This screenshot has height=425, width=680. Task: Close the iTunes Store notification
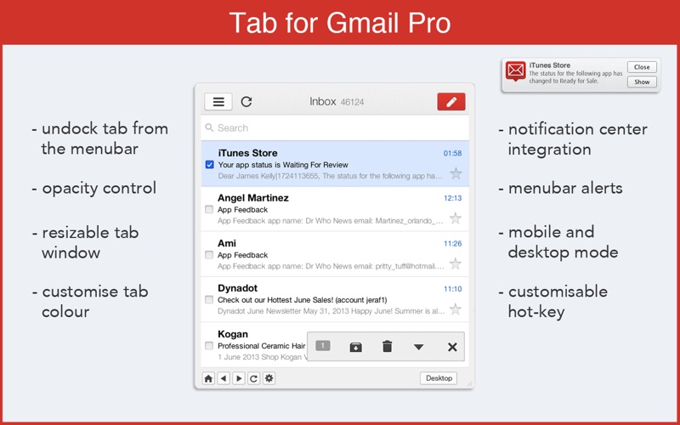pos(642,67)
